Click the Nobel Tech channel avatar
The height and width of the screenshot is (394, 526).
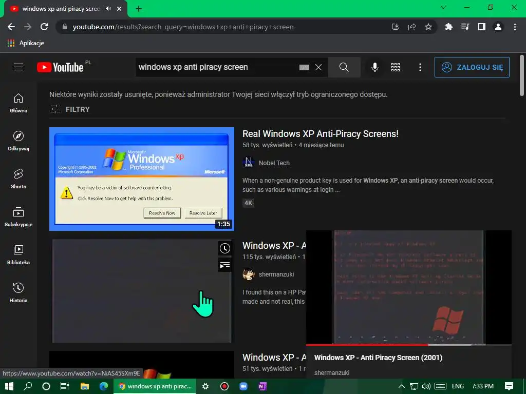248,163
